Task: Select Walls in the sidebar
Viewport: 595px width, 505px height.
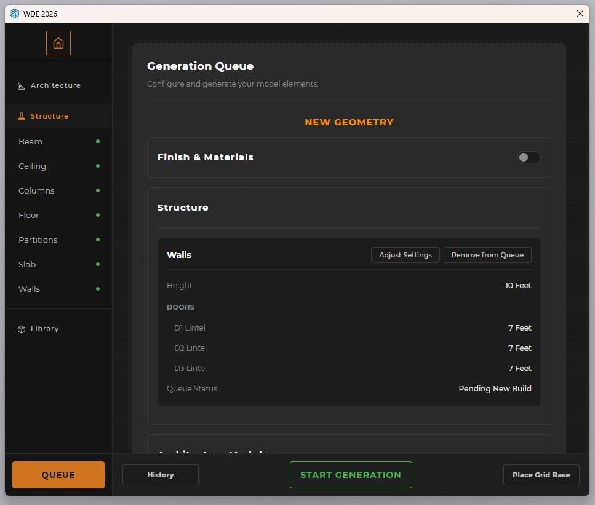Action: tap(58, 289)
